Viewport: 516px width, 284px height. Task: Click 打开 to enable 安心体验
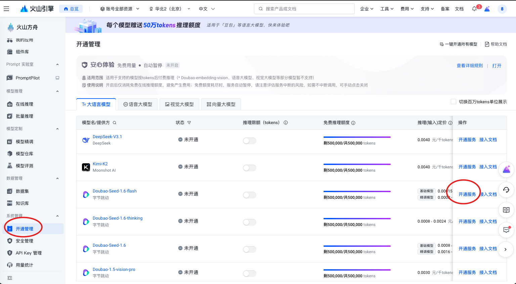tap(497, 66)
